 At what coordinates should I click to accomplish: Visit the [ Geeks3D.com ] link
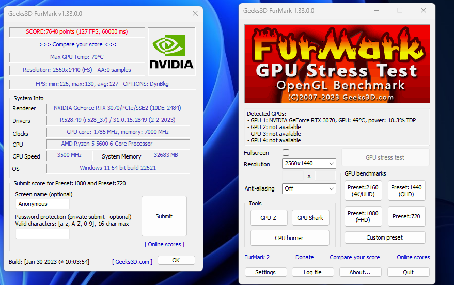point(132,262)
